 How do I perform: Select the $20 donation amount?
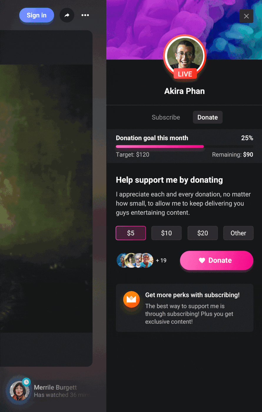coord(203,233)
